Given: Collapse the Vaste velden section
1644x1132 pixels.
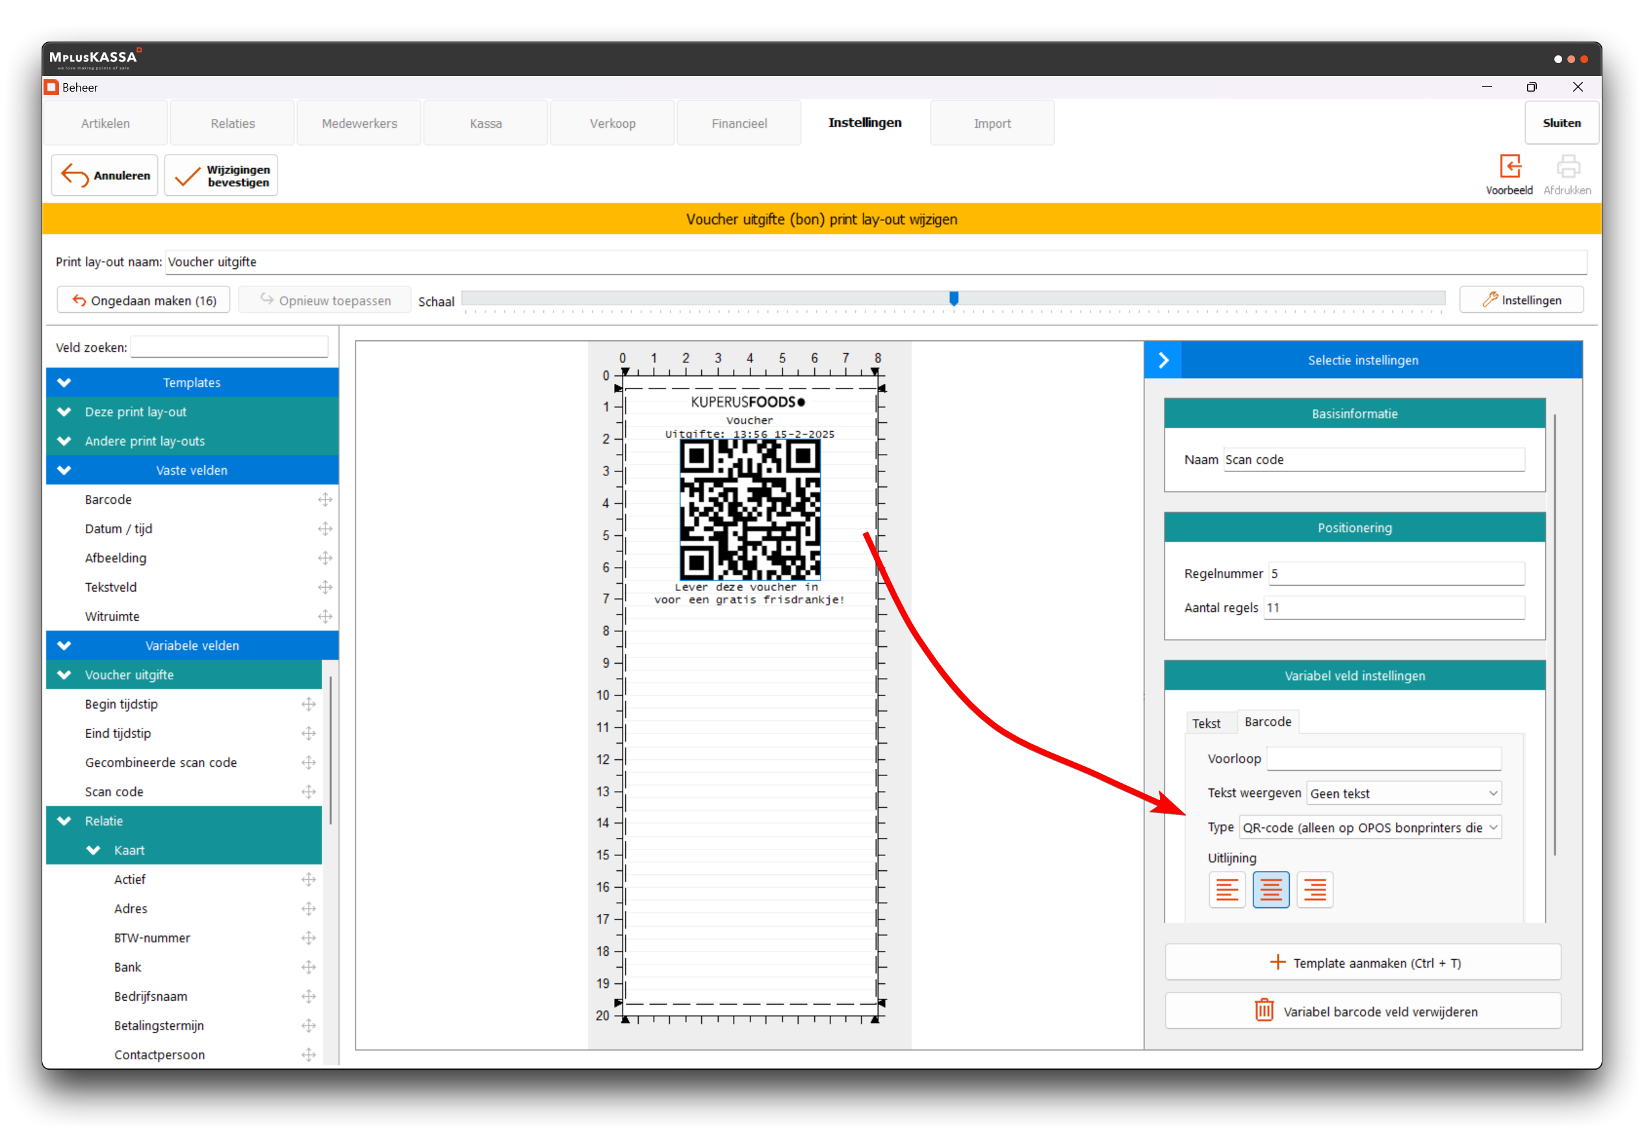Looking at the screenshot, I should [64, 470].
